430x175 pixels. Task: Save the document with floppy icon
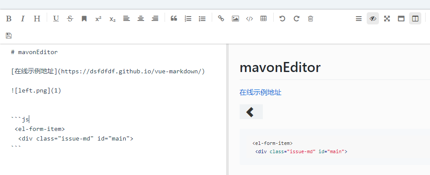[x=9, y=35]
